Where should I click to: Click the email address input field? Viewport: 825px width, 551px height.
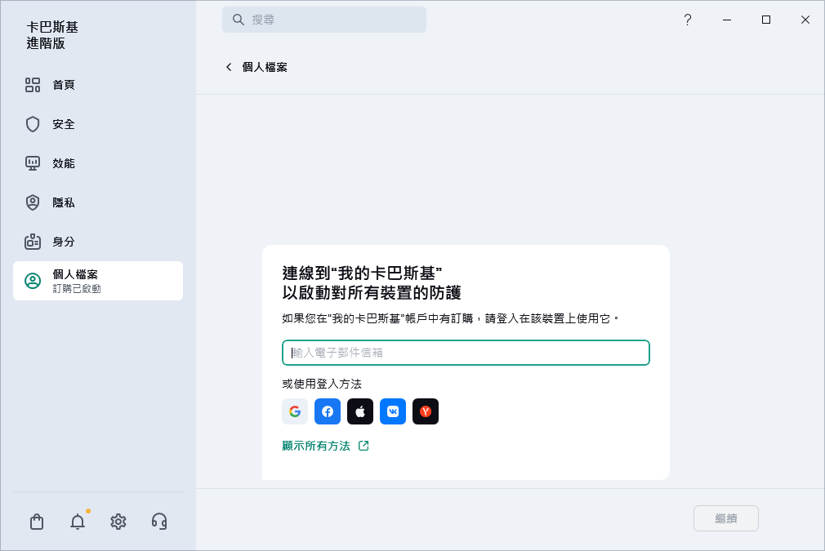click(466, 353)
